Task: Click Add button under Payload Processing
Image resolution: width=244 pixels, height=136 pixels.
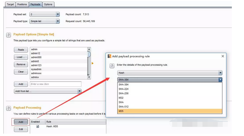Action: pos(21,122)
